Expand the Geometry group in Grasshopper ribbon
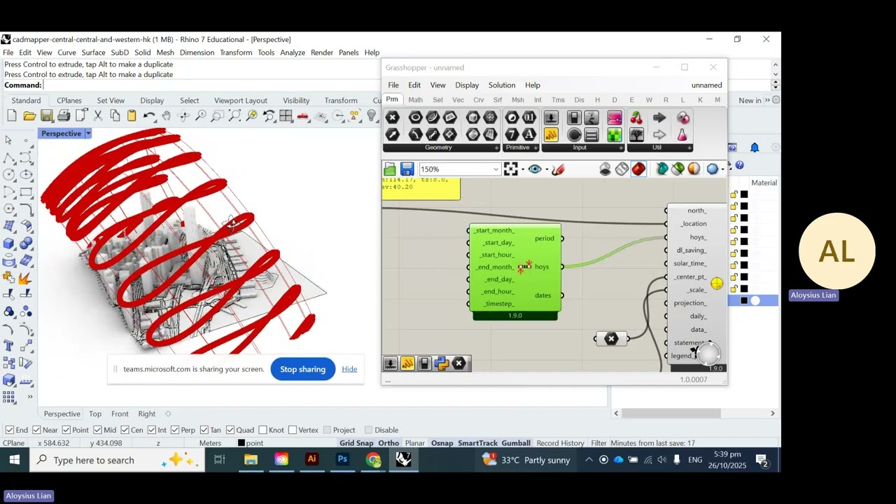The width and height of the screenshot is (896, 504). coord(496,148)
